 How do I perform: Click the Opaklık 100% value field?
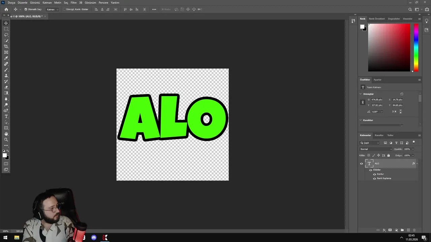(x=407, y=149)
